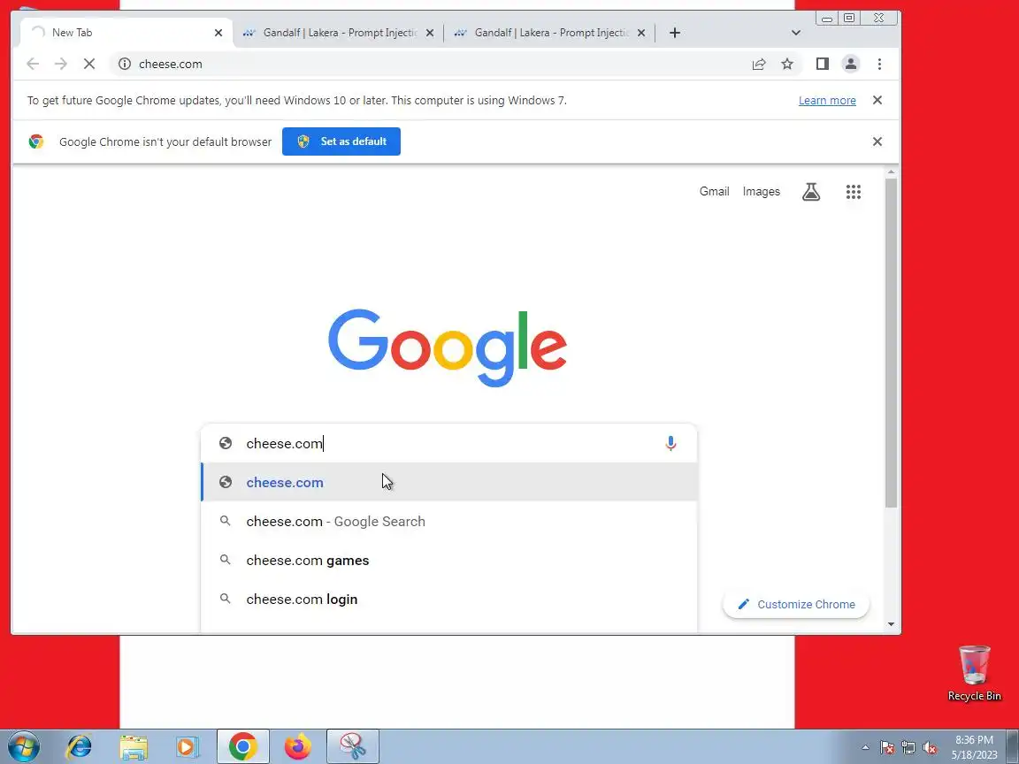Launch Internet Explorer from taskbar
The image size is (1019, 764).
point(80,747)
